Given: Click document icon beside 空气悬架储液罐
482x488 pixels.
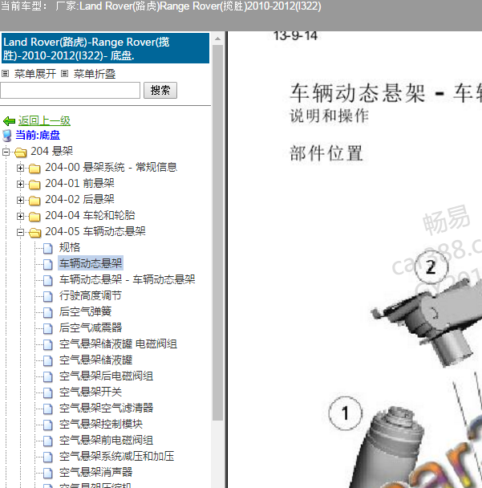Looking at the screenshot, I should (47, 360).
